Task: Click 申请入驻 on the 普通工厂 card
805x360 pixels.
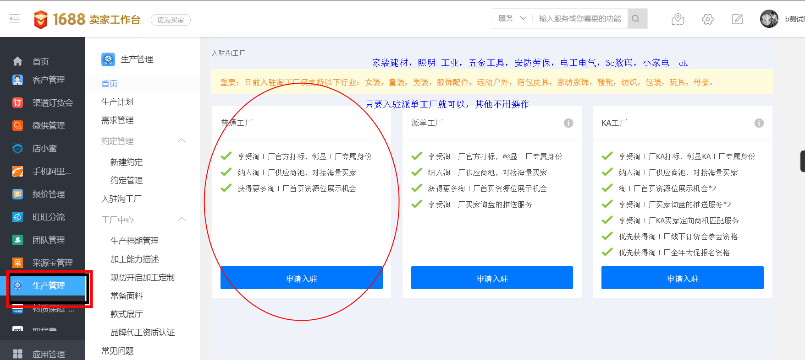Action: click(302, 278)
